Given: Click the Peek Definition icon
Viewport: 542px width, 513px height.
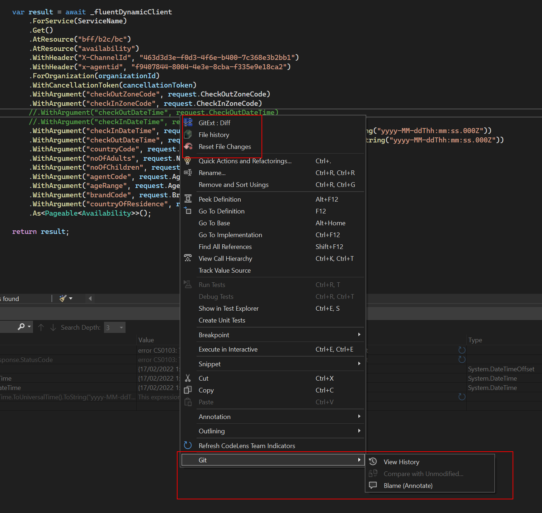Looking at the screenshot, I should click(188, 199).
